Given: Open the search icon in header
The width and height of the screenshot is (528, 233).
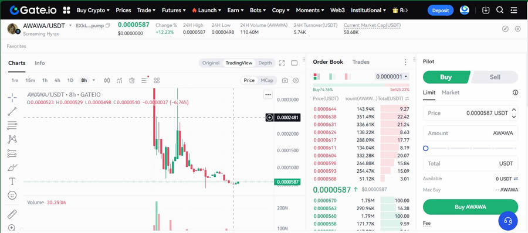Looking at the screenshot, I should (x=500, y=10).
